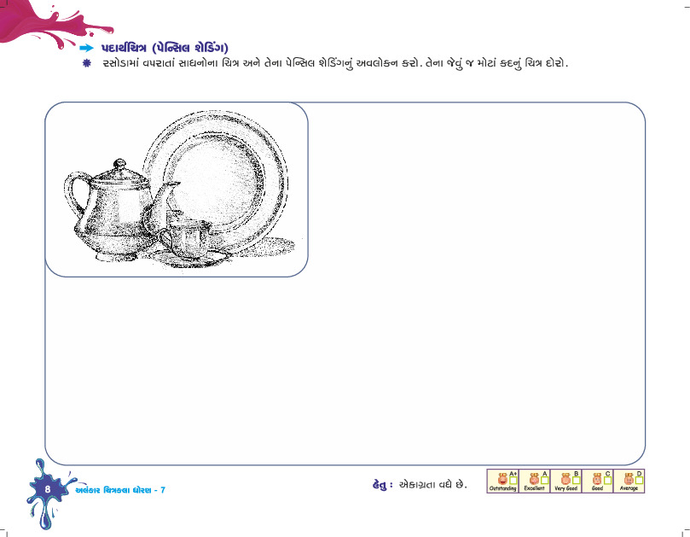Click the face icon above Good label
Viewport: 690px width, 537px height.
(597, 478)
